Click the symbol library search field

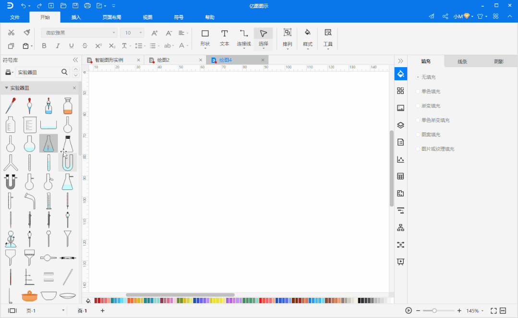pos(38,72)
